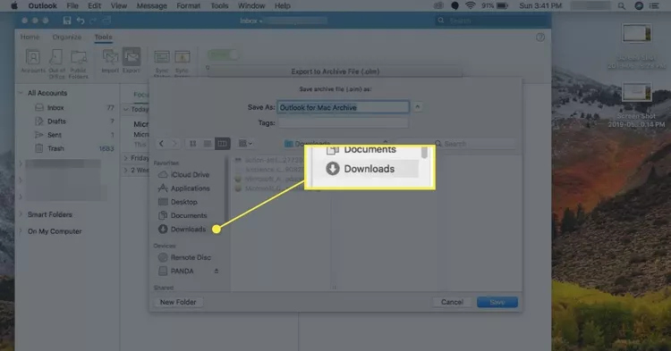Open the item grouping dropdown
This screenshot has height=351, width=671.
tap(245, 144)
